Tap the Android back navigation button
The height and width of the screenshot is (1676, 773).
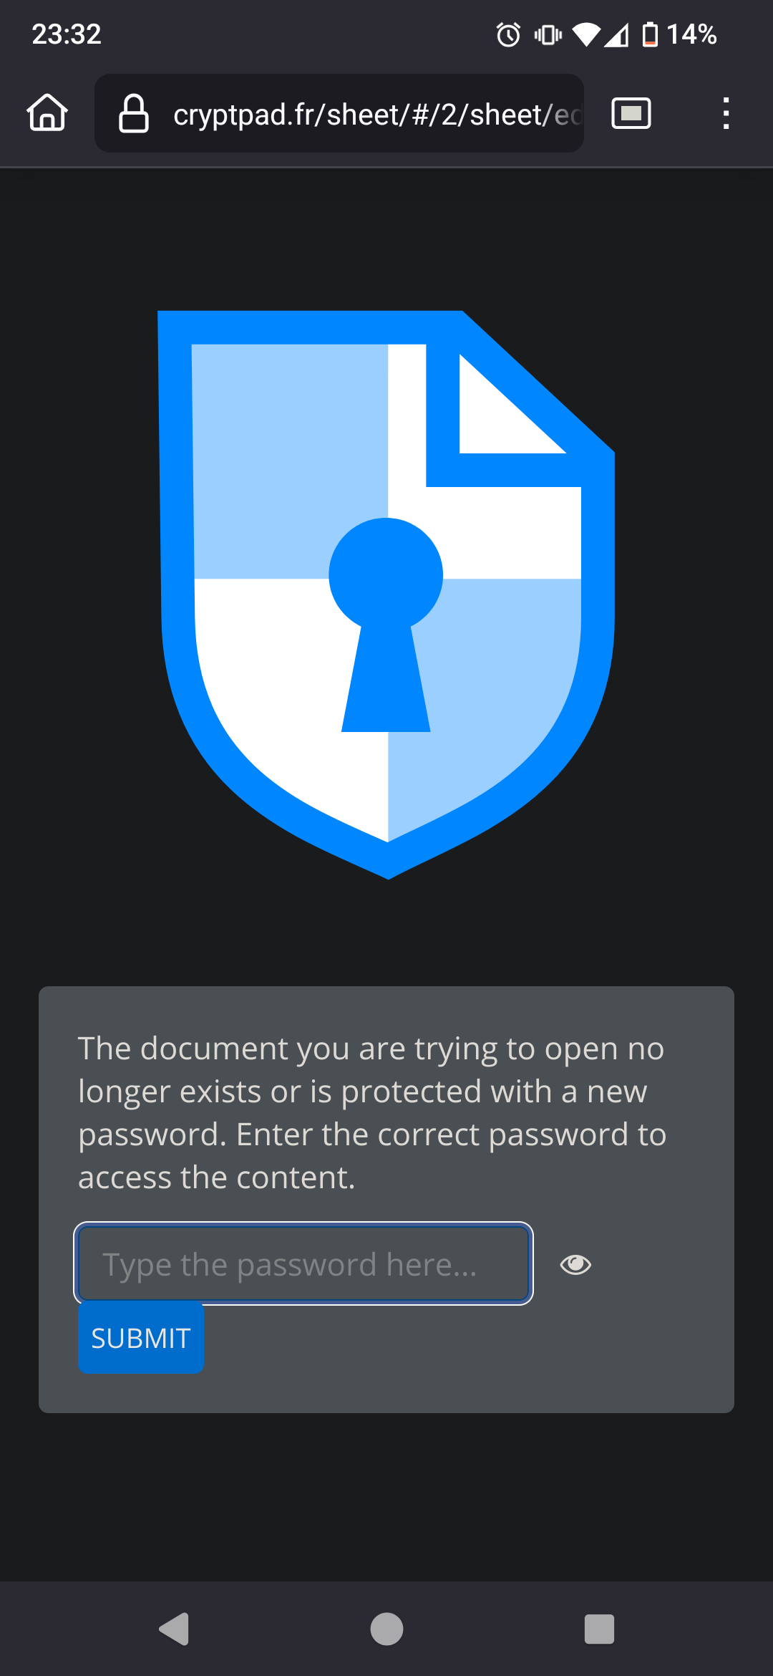pos(174,1629)
